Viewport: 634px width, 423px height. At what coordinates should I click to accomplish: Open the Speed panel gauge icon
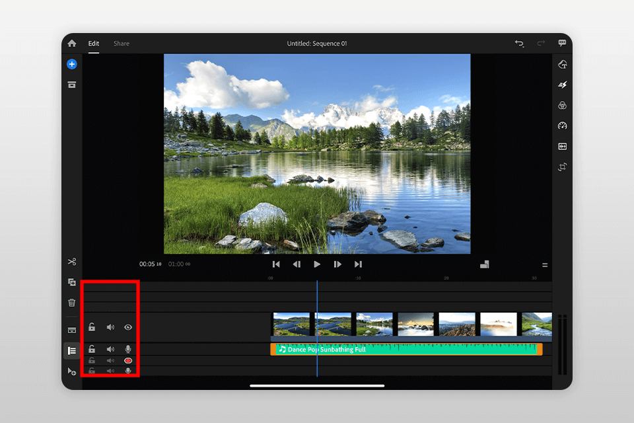click(563, 126)
